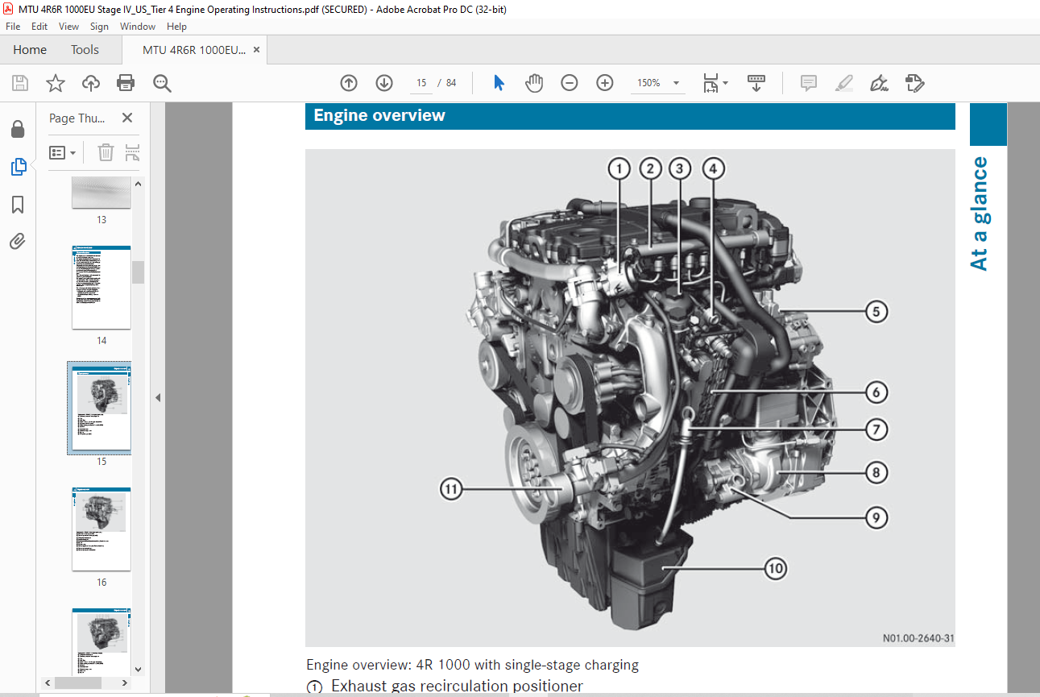This screenshot has height=697, width=1040.
Task: Click the upload to cloud icon
Action: [90, 83]
